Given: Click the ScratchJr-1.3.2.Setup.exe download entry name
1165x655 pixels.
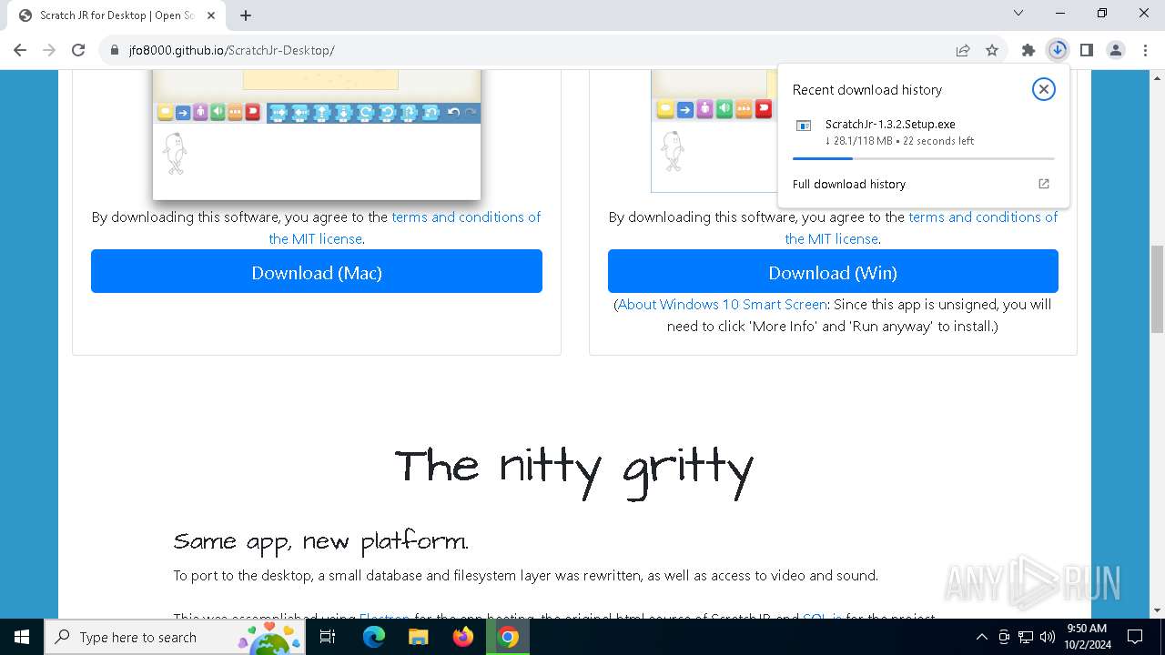Looking at the screenshot, I should pyautogui.click(x=890, y=125).
